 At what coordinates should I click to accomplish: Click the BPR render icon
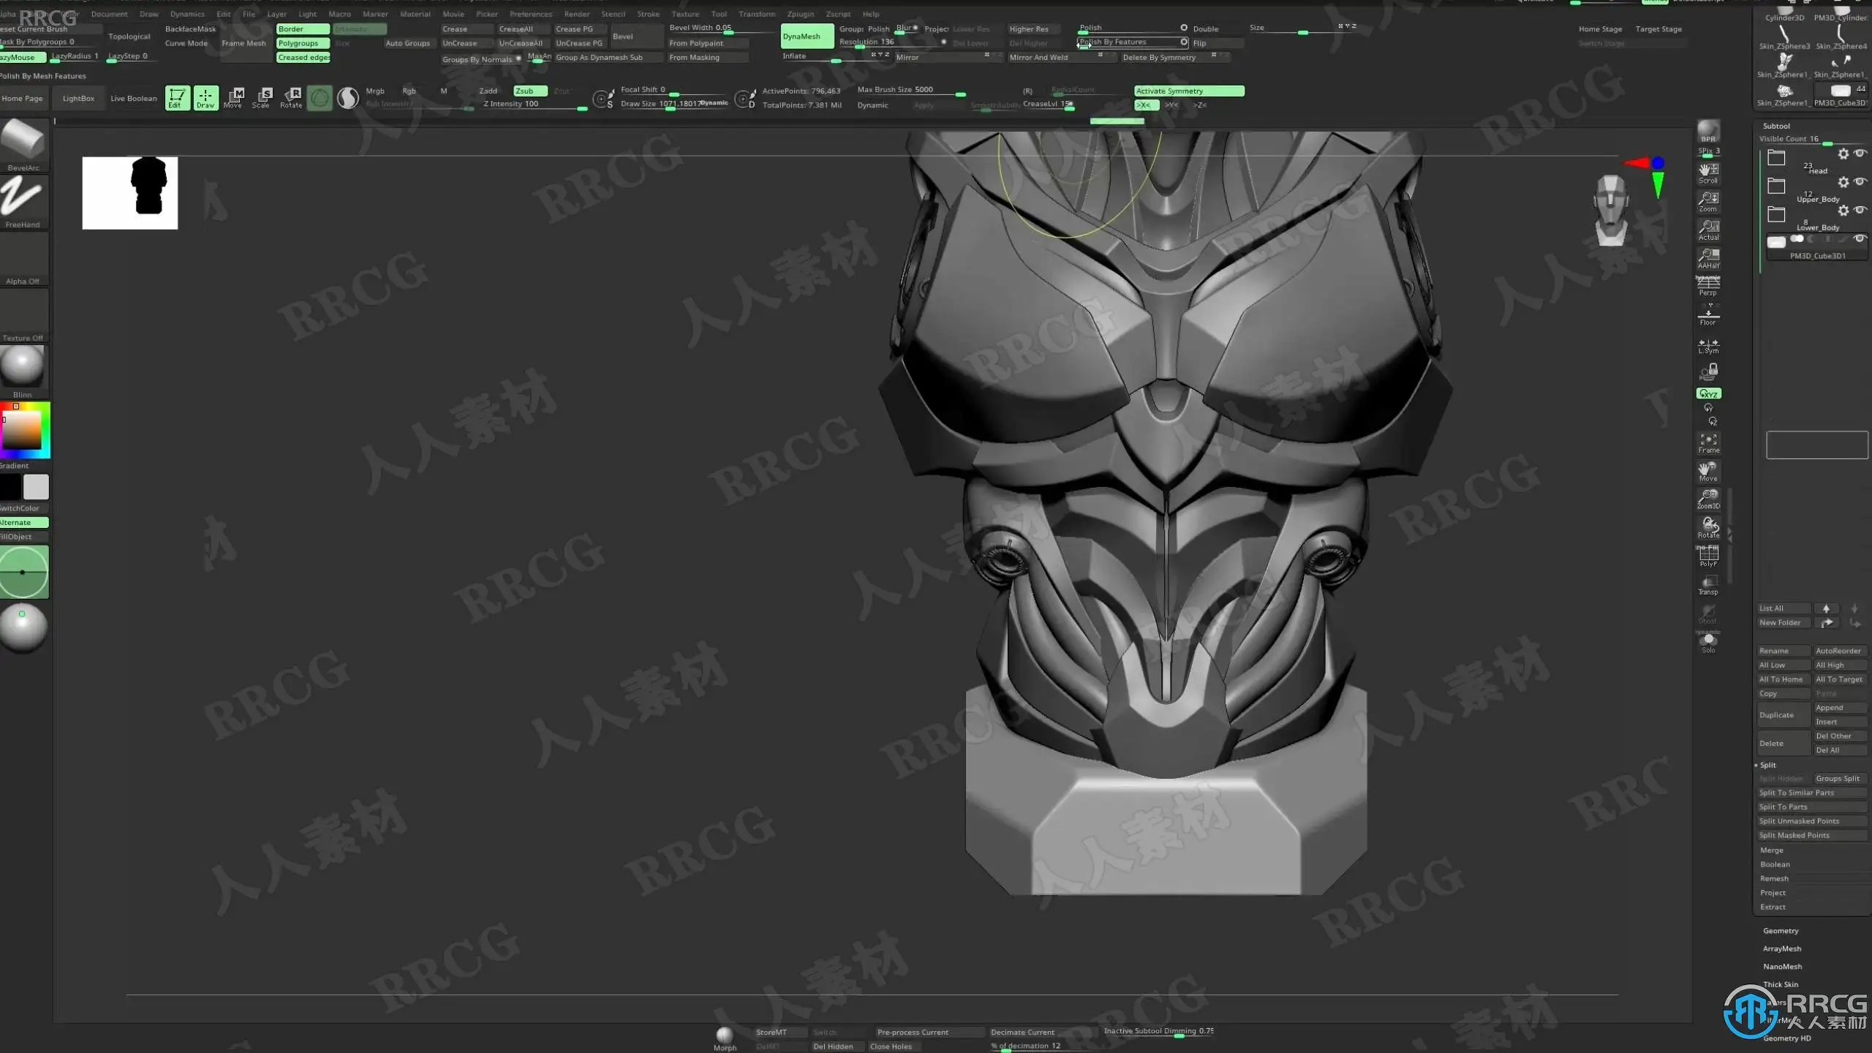(1708, 131)
